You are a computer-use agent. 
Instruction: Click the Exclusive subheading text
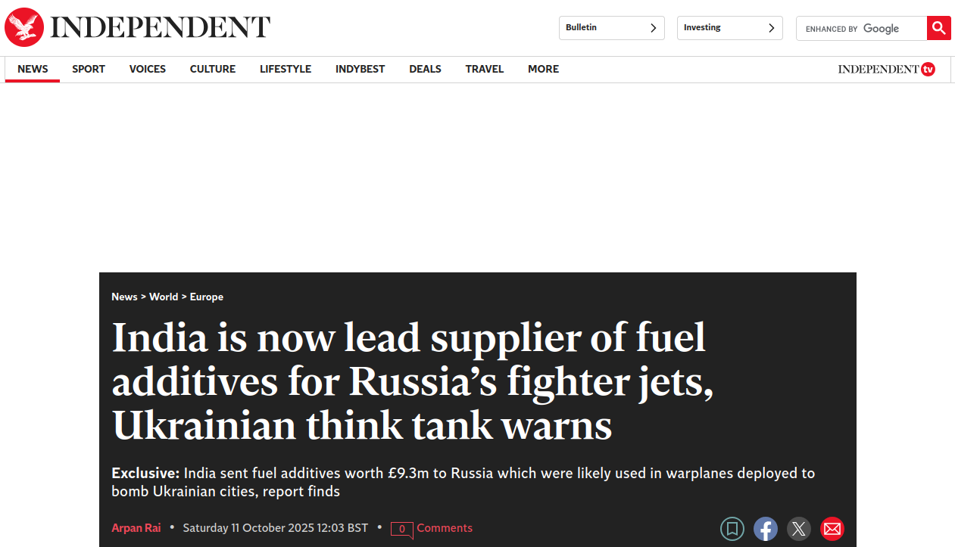[x=463, y=482]
